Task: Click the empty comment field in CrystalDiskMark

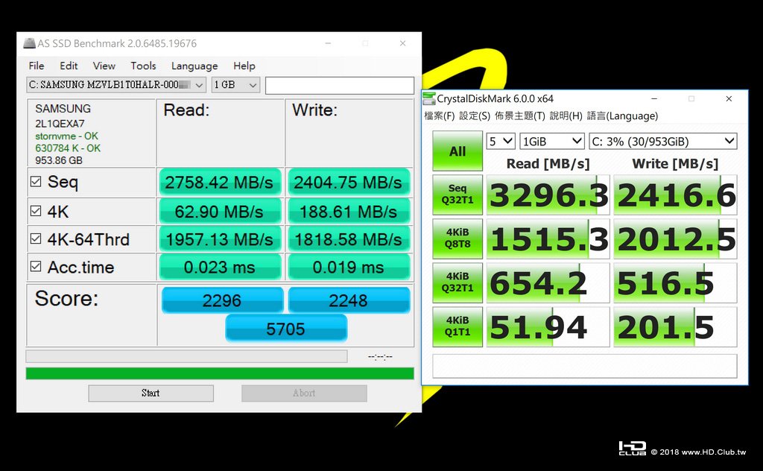Action: 584,366
